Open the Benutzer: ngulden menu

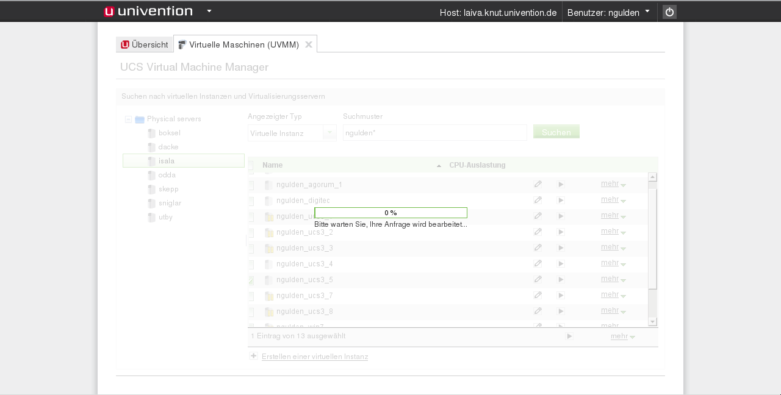tap(608, 12)
